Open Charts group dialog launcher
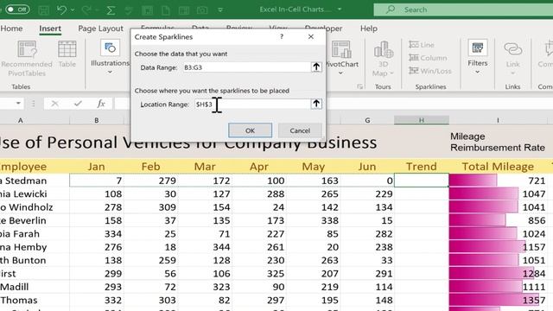This screenshot has height=311, width=553. 359,86
